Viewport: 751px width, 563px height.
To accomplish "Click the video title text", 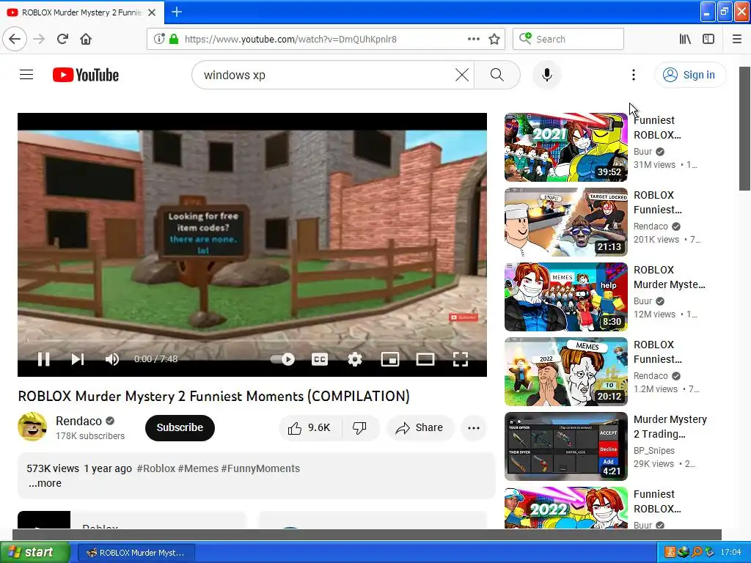I will (213, 396).
